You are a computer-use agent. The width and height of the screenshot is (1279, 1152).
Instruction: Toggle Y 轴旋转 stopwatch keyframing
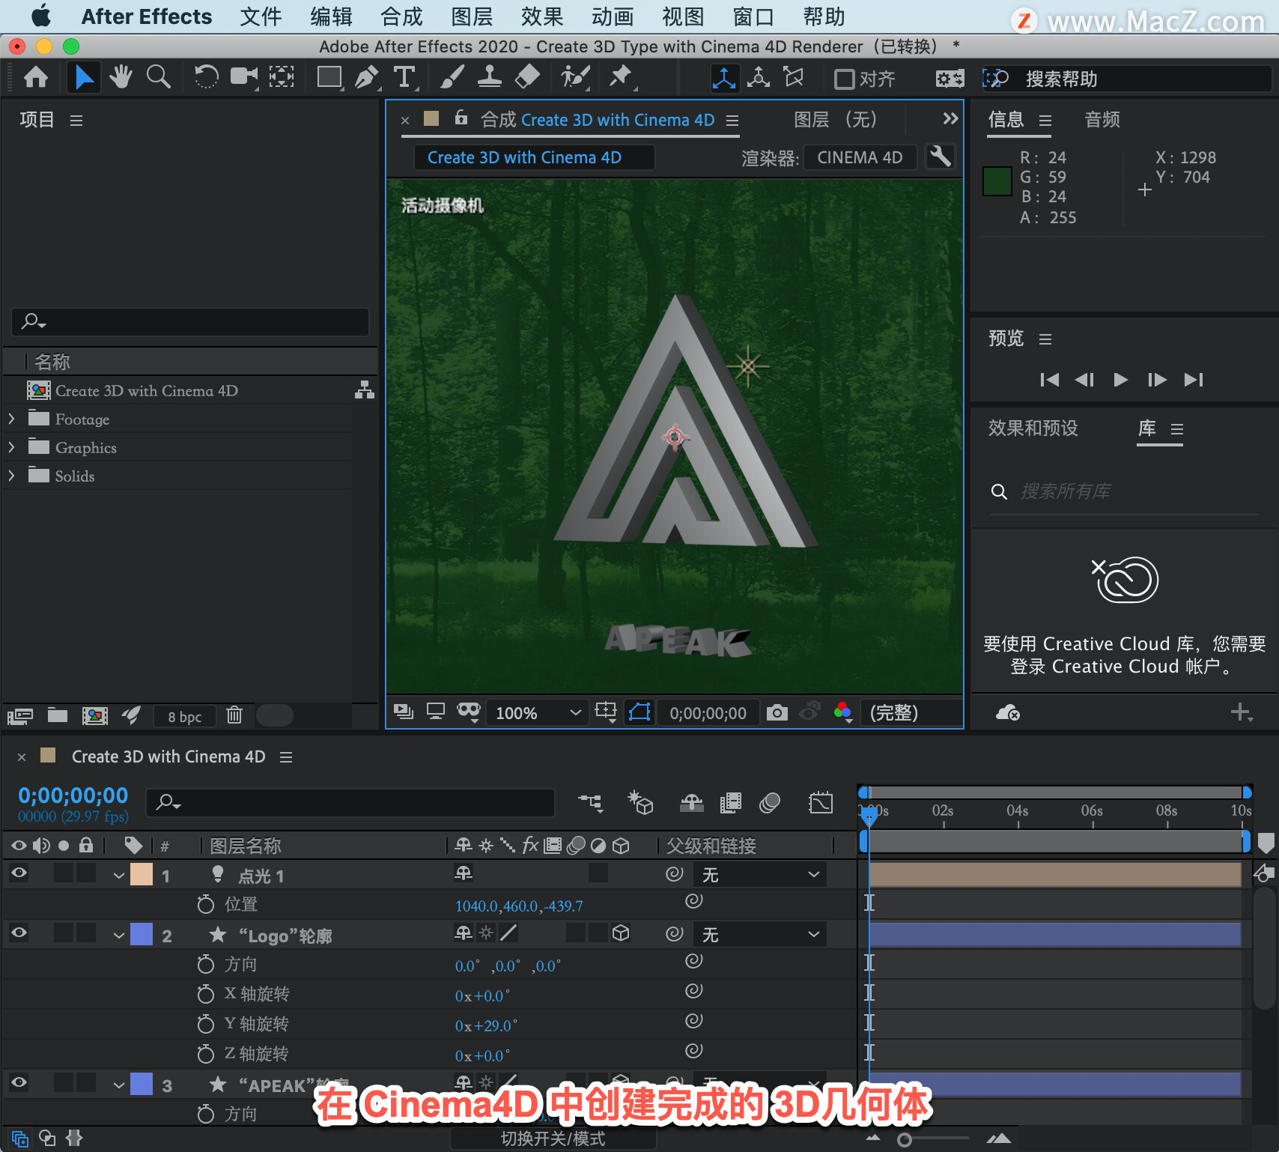coord(205,1025)
